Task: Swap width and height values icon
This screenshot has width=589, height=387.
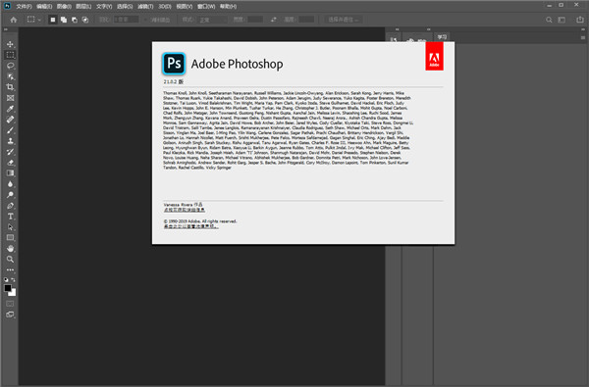Action: (274, 20)
